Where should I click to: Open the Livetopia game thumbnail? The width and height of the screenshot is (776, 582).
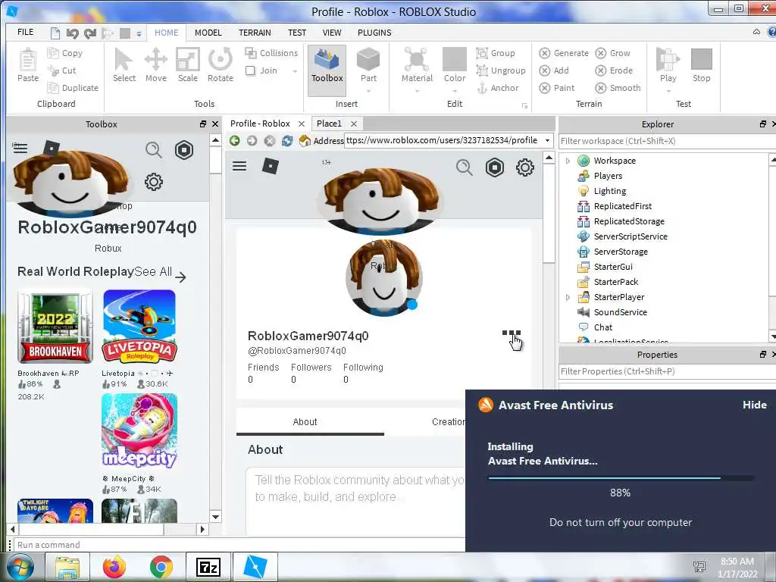coord(139,327)
